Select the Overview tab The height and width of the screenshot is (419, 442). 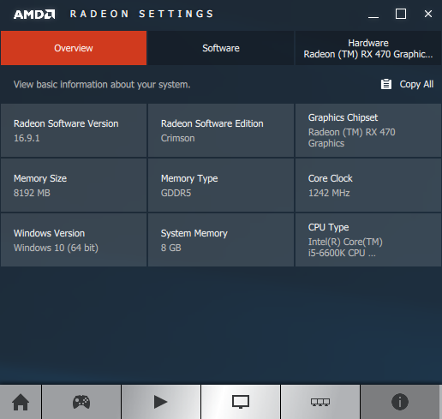[x=74, y=48]
